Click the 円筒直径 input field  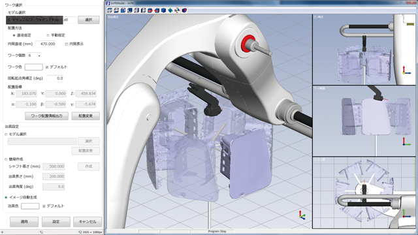pos(45,44)
